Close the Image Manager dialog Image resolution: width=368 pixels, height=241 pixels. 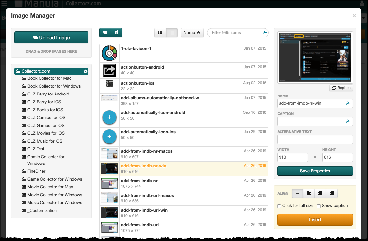tap(354, 16)
